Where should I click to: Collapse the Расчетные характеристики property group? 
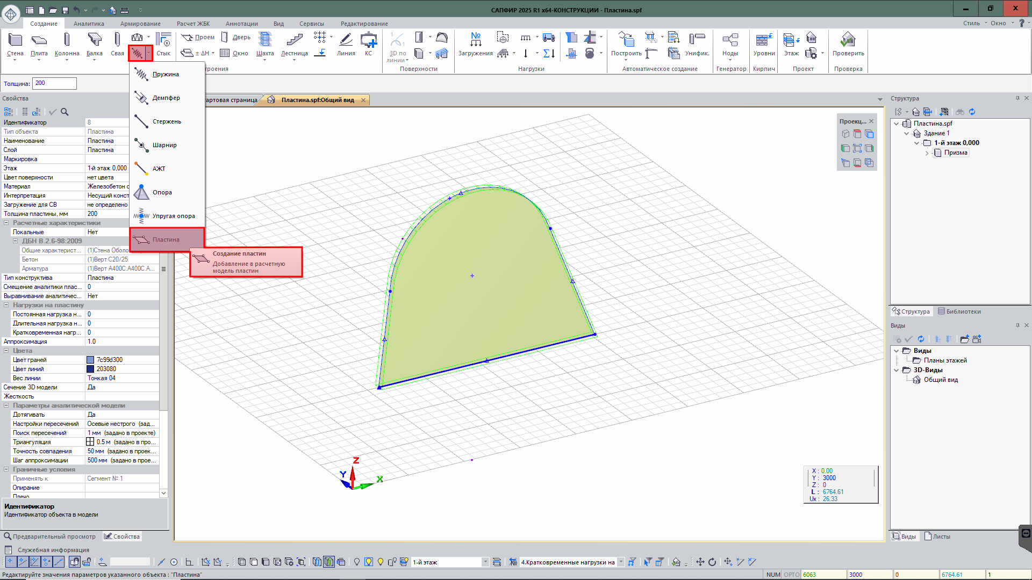point(6,223)
